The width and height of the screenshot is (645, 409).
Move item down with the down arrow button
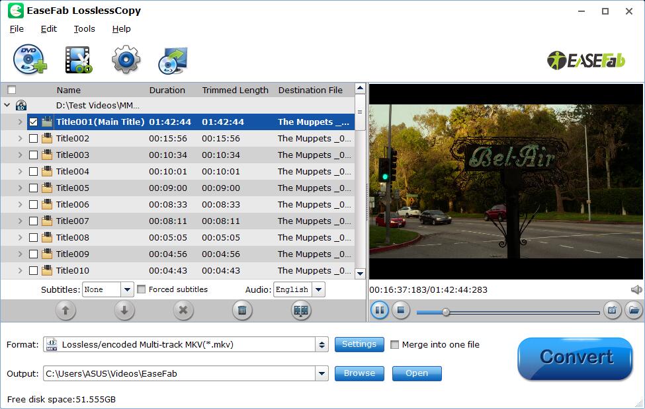[124, 311]
